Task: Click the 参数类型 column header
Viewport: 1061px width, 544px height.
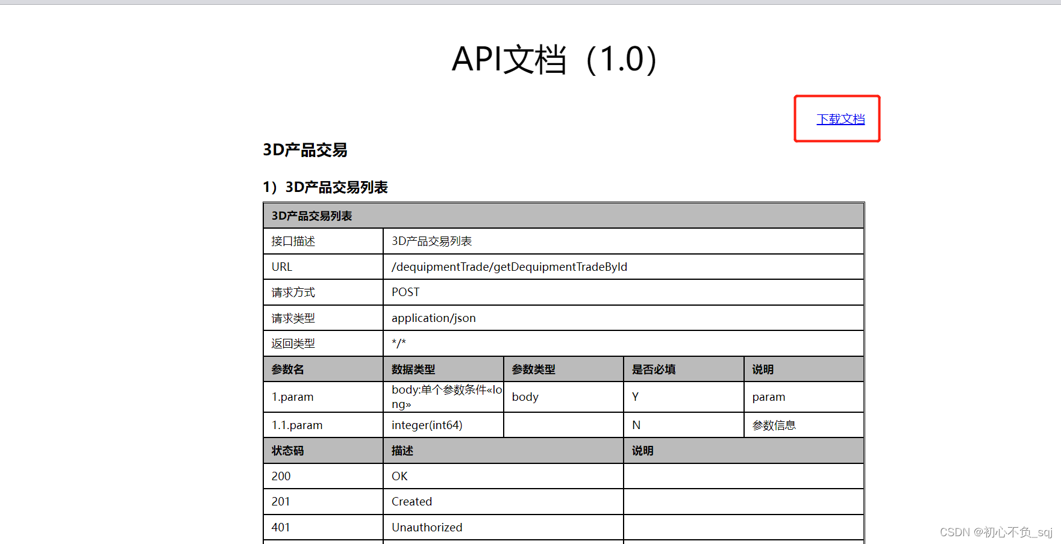Action: tap(563, 369)
